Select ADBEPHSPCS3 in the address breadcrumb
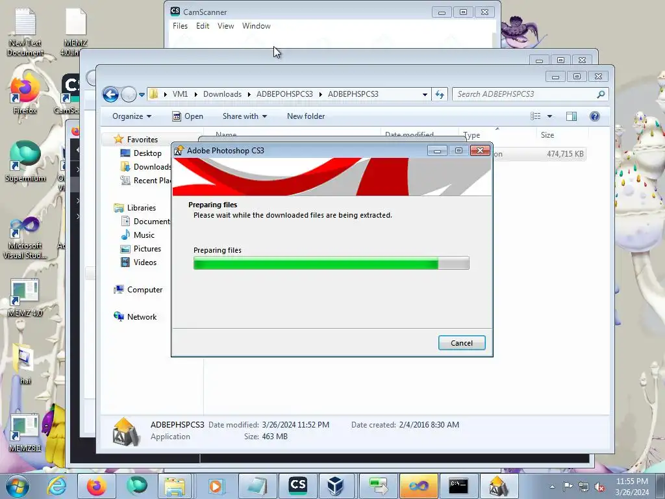Image resolution: width=665 pixels, height=499 pixels. click(353, 94)
